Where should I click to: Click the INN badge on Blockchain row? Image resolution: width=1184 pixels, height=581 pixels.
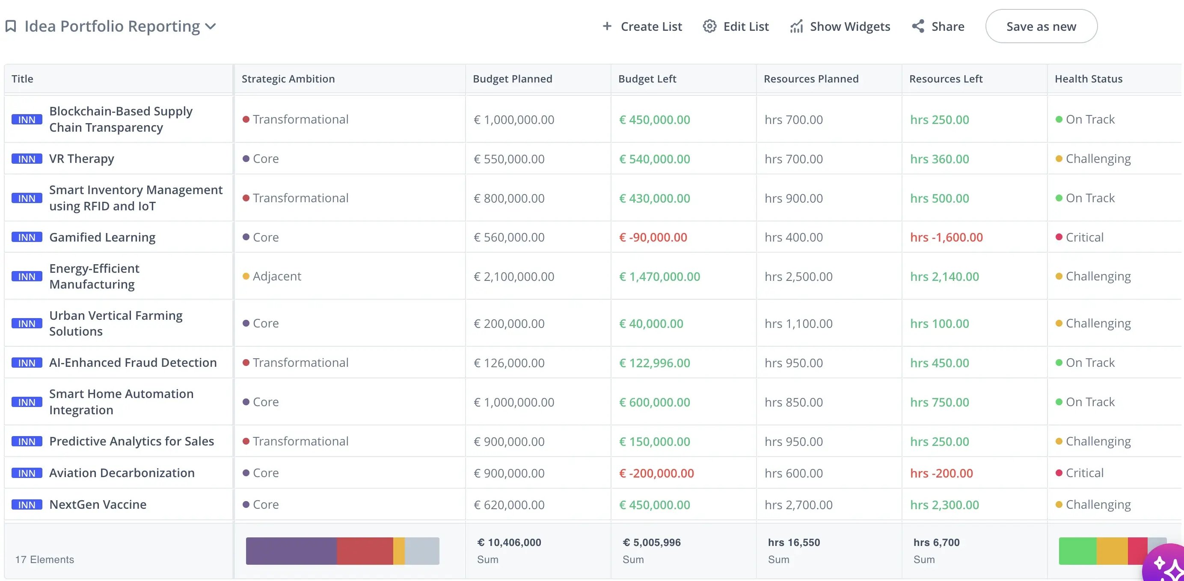27,118
